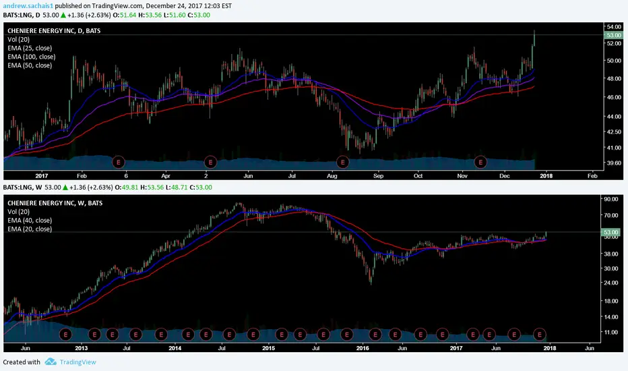
Task: Click the 39.60 label on the daily price axis
Action: (614, 163)
